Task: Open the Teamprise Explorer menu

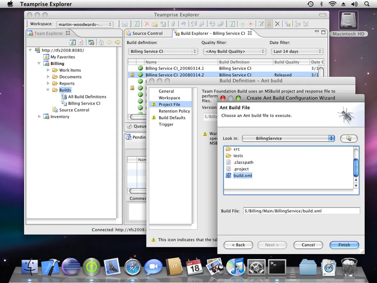Action: point(46,4)
